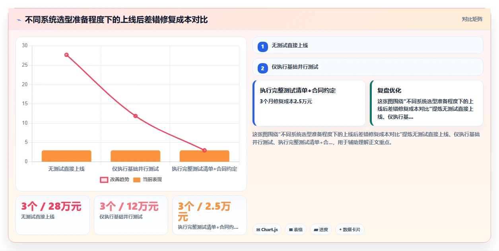Click the summary paragraph ending 用于辅助理解正文重点
This screenshot has width=499, height=251.
pyautogui.click(x=366, y=138)
